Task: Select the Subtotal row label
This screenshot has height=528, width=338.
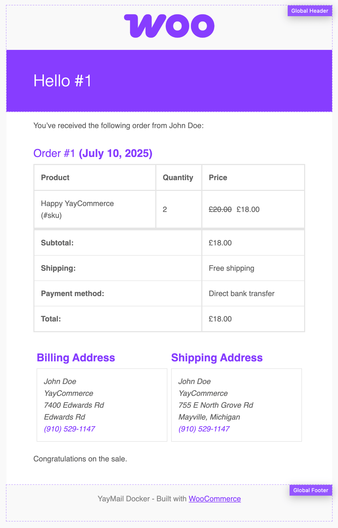Action: tap(57, 243)
